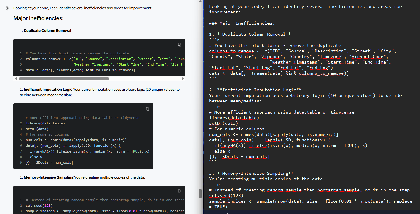The width and height of the screenshot is (420, 214).
Task: Click the code block horizontal scrollbar thumb
Action: [64, 78]
